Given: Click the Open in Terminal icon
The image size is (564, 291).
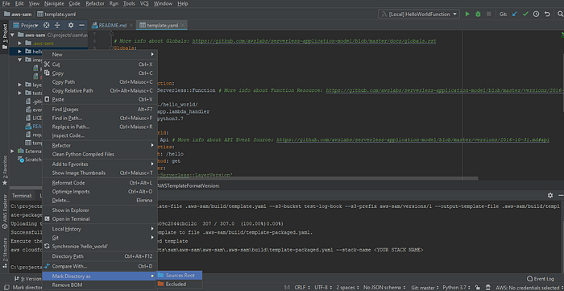Looking at the screenshot, I should click(x=47, y=218).
